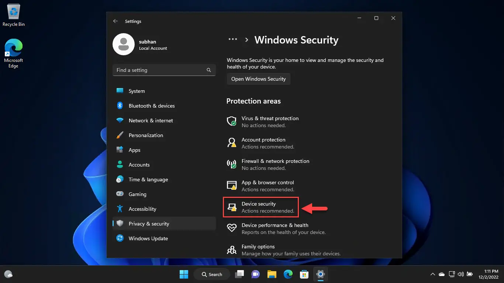Select the Recycle Bin desktop icon
The width and height of the screenshot is (504, 283).
click(x=14, y=15)
